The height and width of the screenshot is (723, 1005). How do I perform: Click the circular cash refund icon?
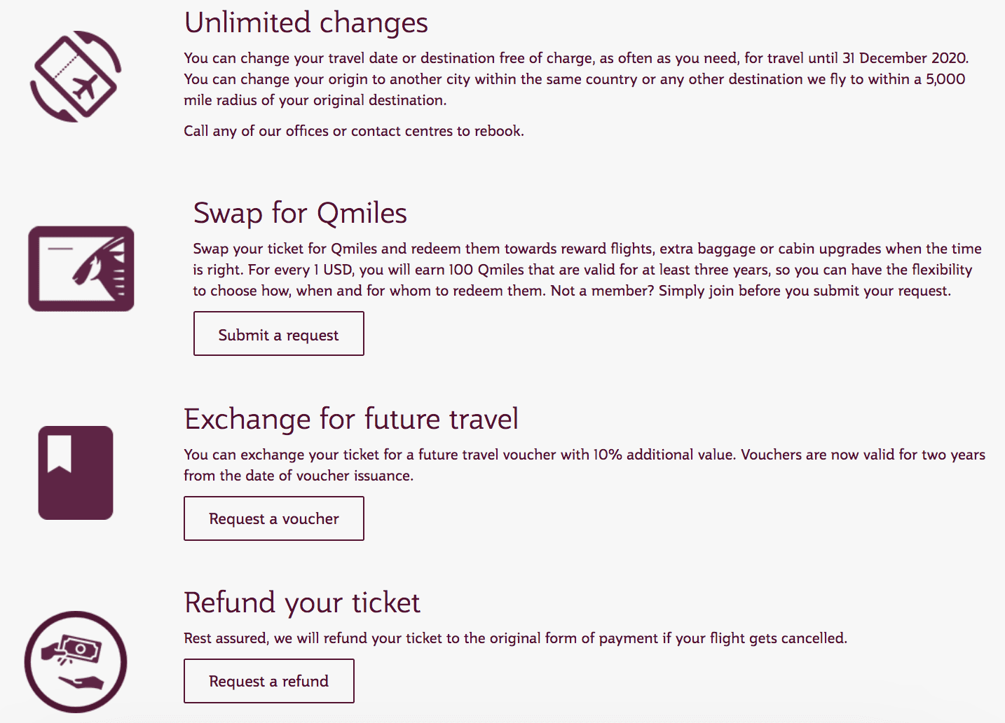pos(76,661)
